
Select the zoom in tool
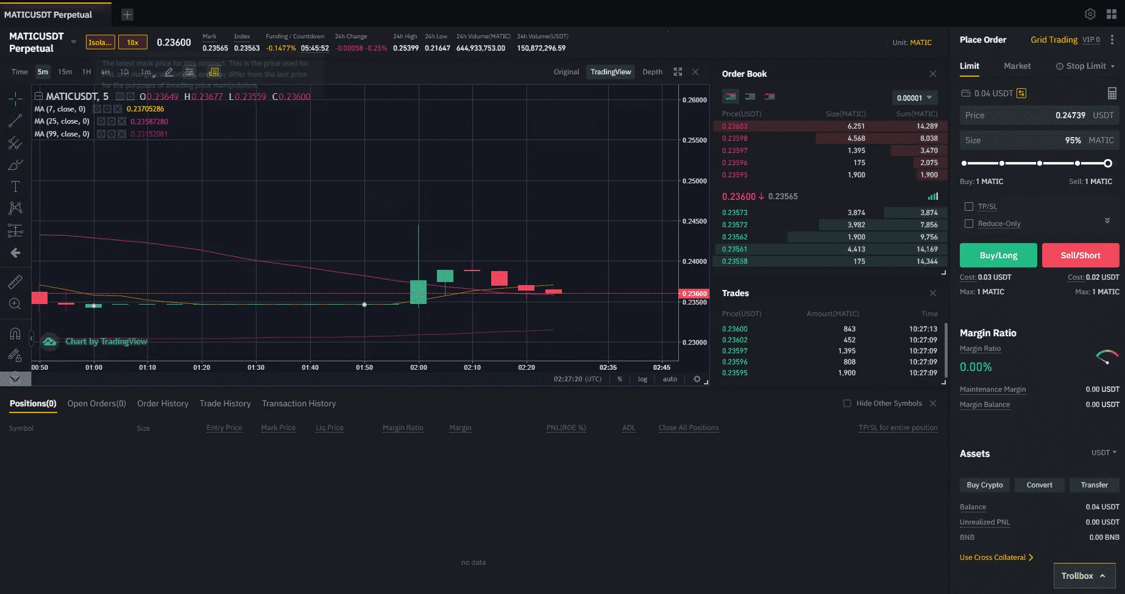(x=15, y=303)
